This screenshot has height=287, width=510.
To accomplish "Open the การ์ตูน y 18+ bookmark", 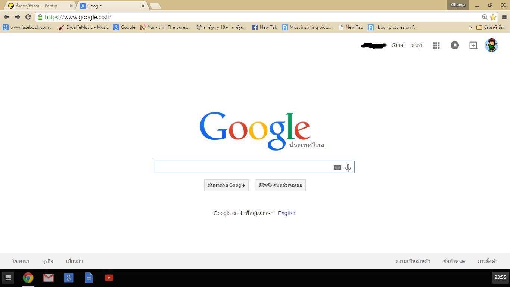I will pyautogui.click(x=222, y=27).
